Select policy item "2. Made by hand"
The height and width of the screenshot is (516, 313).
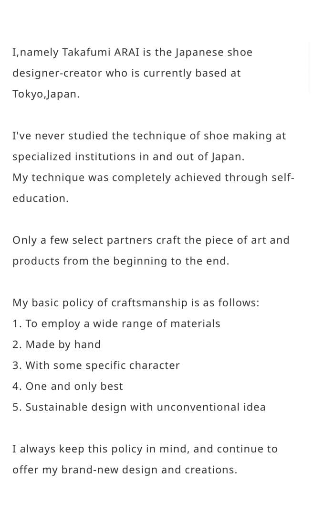coord(57,344)
